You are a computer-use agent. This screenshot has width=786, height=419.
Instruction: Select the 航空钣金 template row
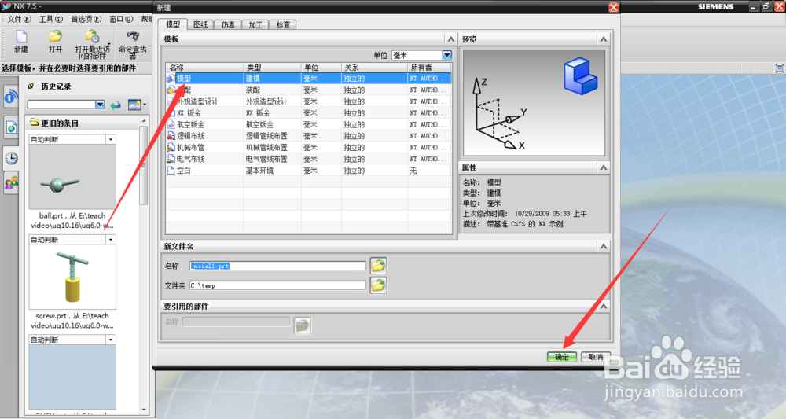(308, 124)
